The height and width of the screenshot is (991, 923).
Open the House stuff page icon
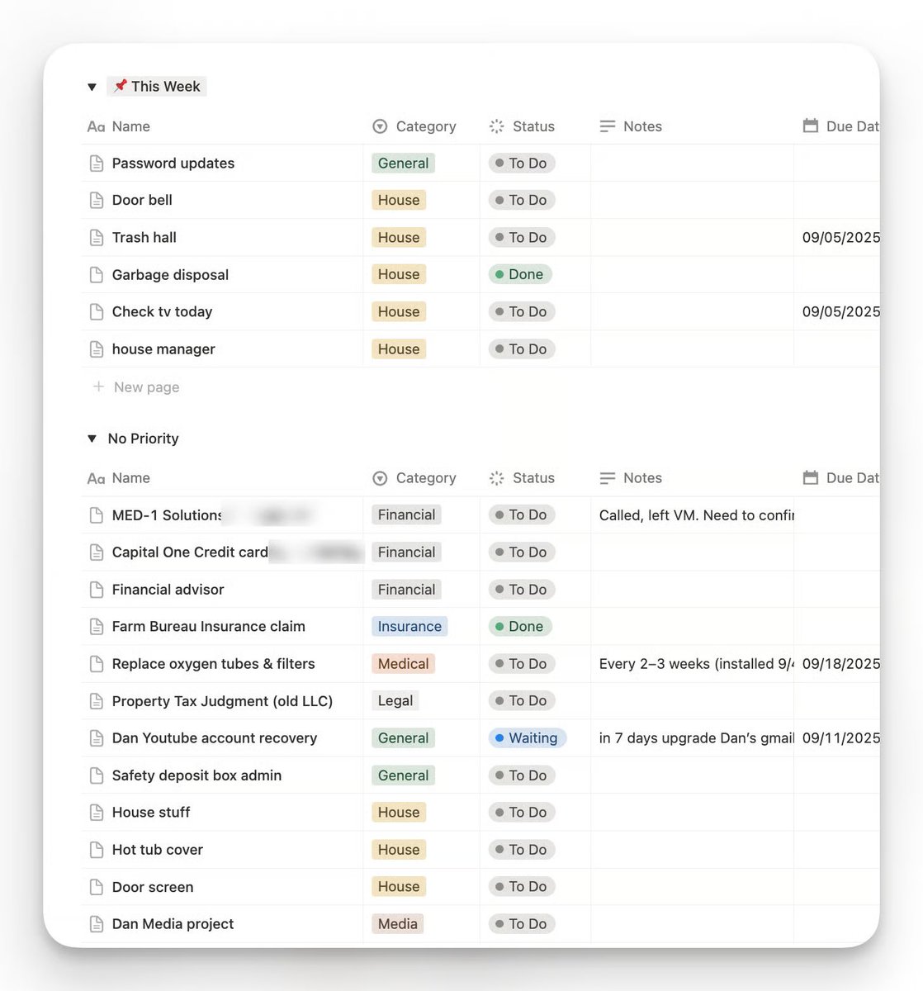97,813
